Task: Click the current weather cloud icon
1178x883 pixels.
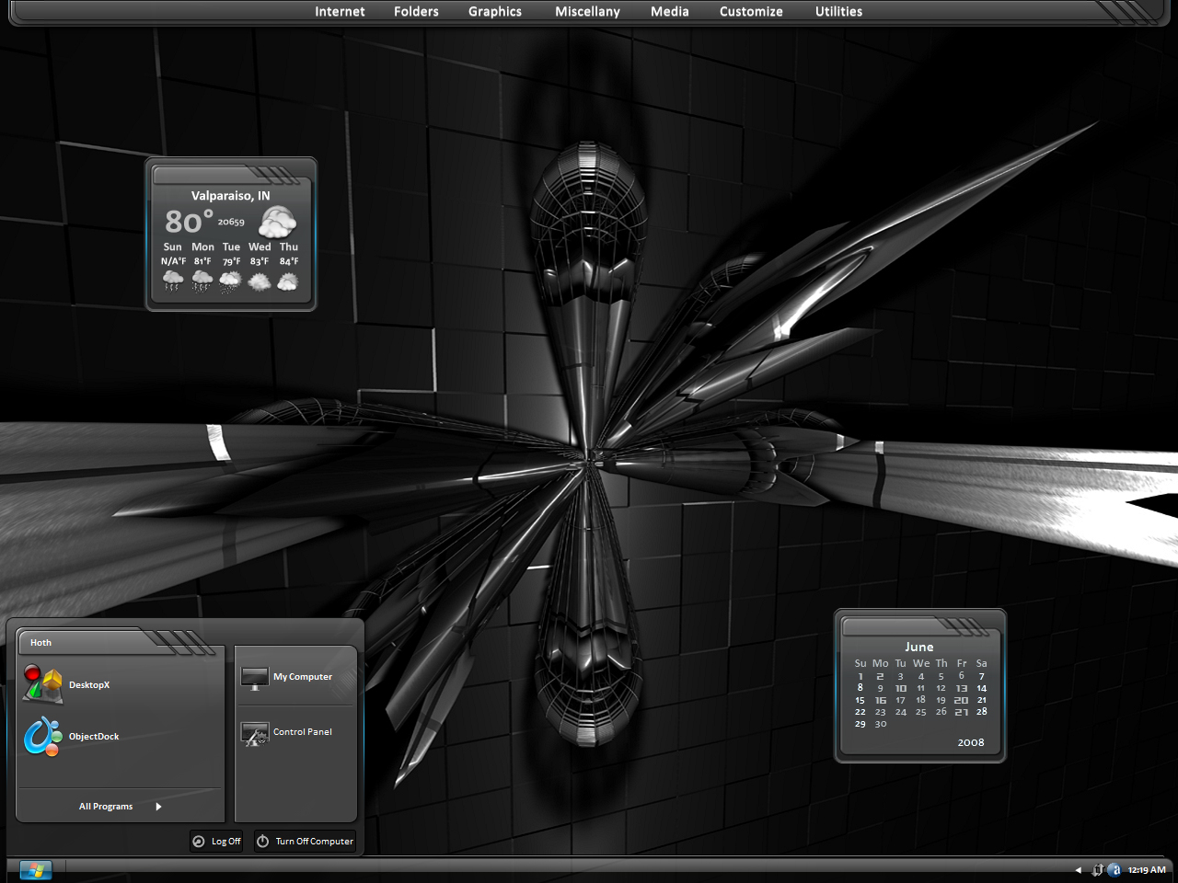Action: point(278,222)
